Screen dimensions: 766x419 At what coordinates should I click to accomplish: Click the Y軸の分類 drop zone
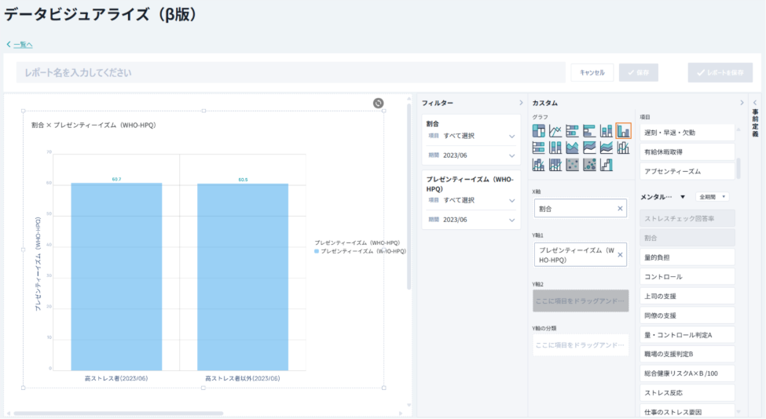point(581,345)
